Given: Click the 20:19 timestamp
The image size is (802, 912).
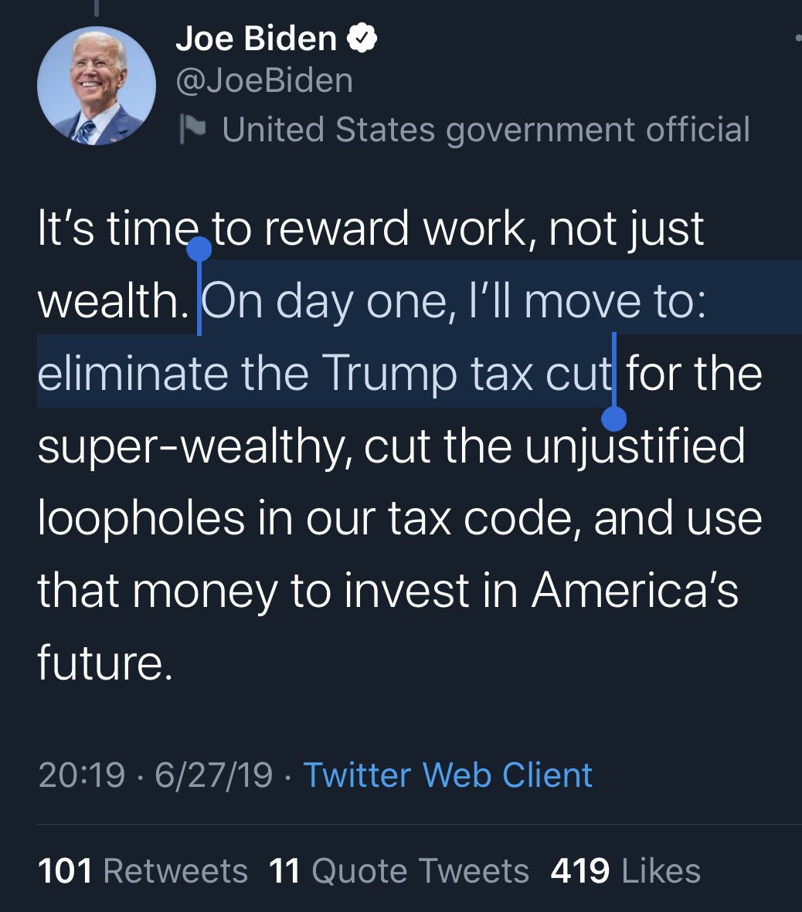Looking at the screenshot, I should click(81, 775).
